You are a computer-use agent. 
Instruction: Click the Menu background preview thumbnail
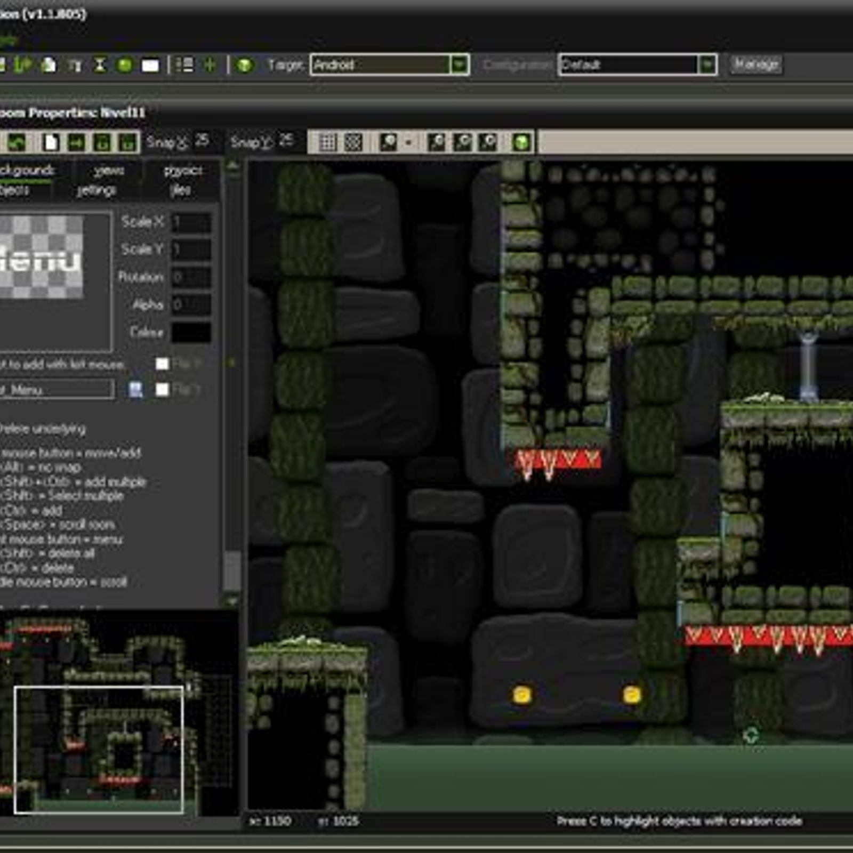point(41,256)
